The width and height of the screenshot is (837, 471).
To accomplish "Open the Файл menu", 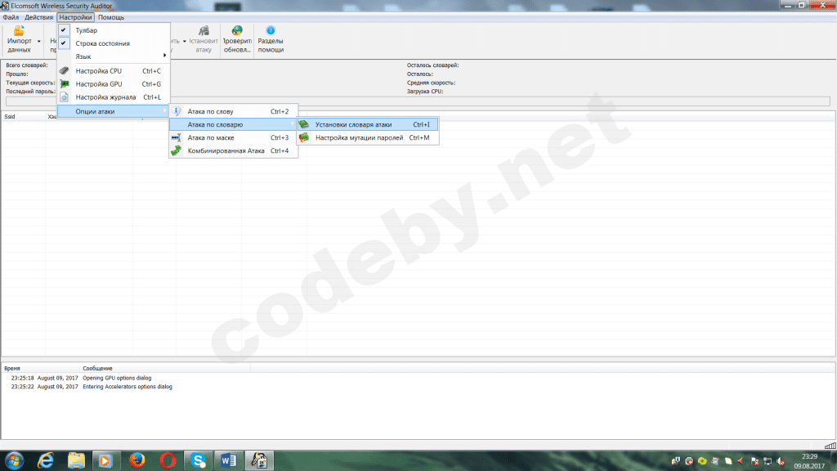I will click(11, 17).
